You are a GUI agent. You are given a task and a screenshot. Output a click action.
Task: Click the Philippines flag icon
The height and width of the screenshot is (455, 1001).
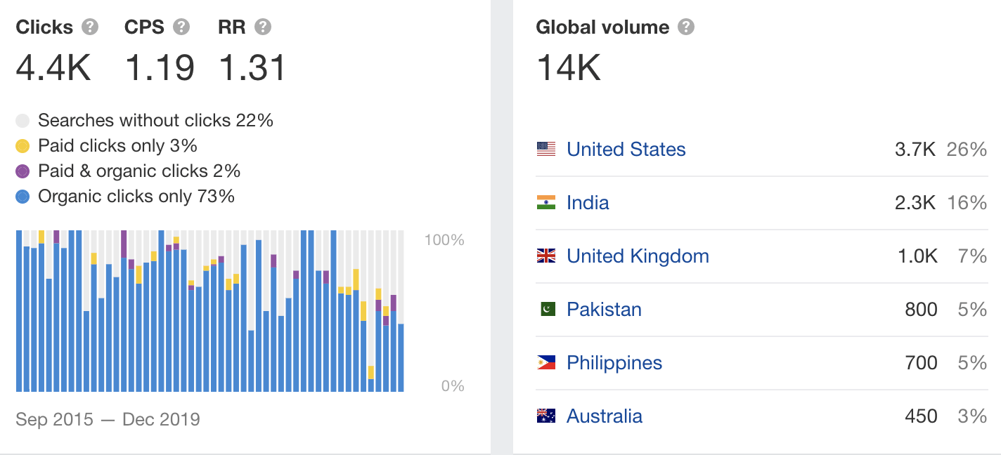(x=548, y=362)
